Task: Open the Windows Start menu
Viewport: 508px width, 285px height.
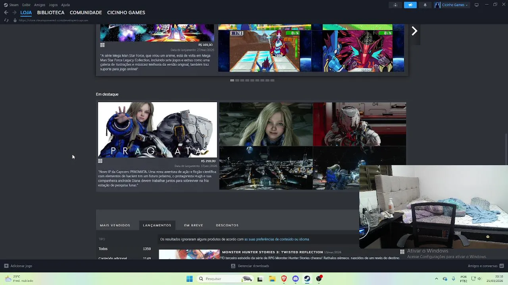Action: [189, 279]
